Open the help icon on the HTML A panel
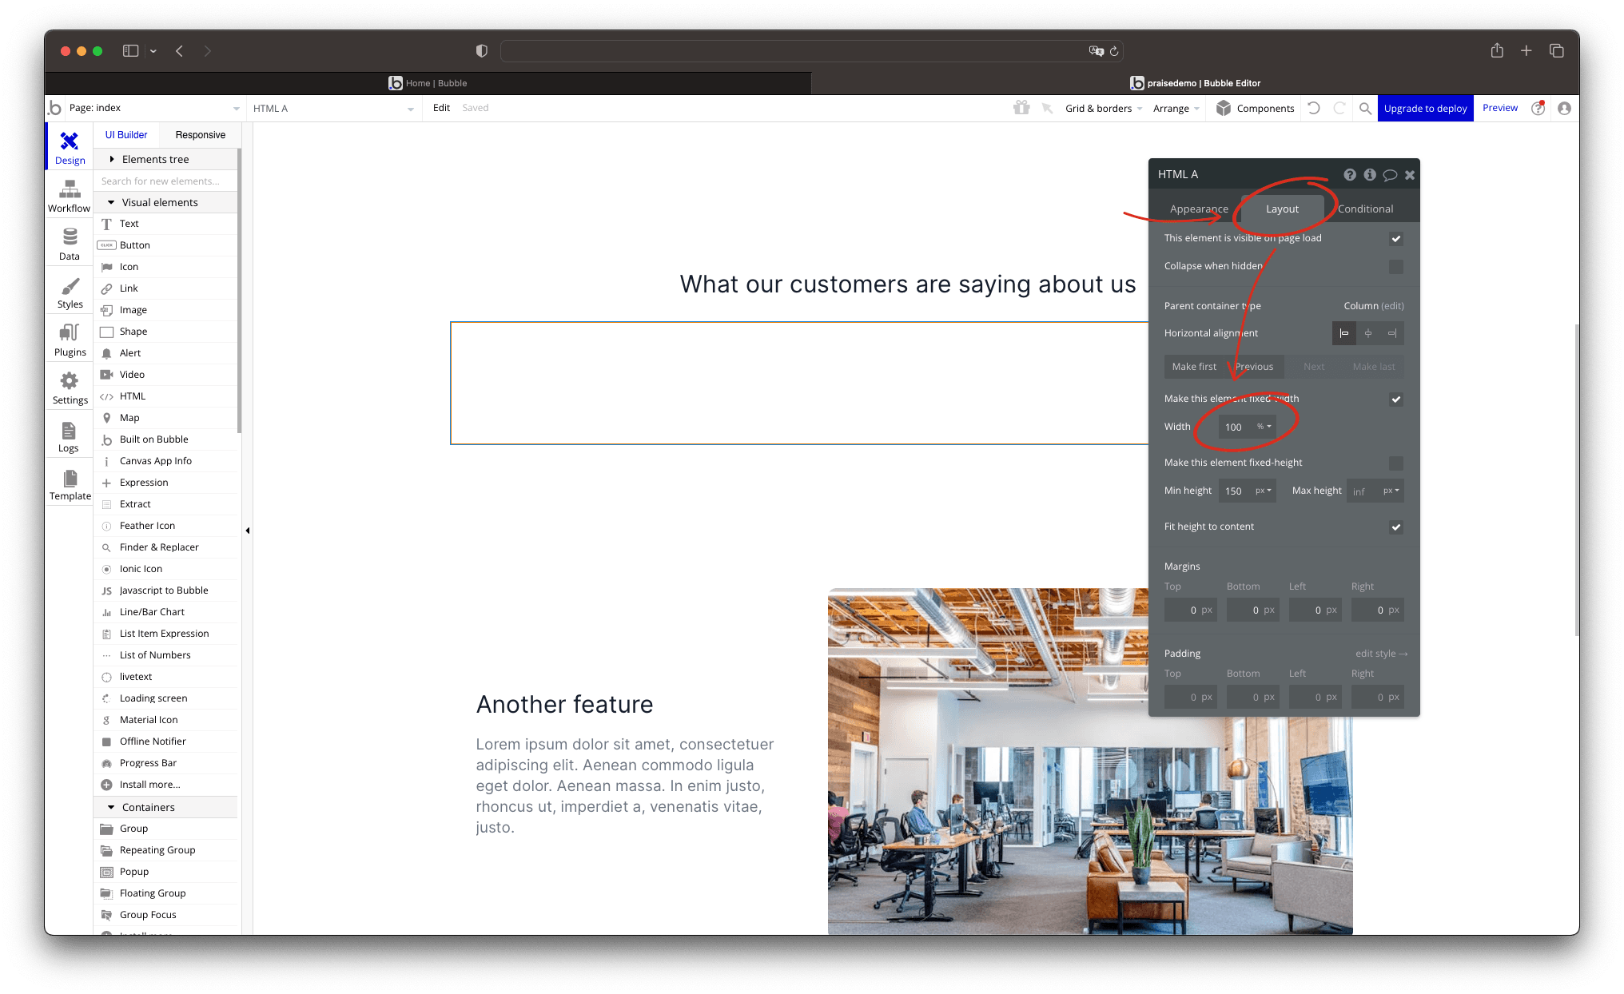Viewport: 1624px width, 994px height. coord(1351,174)
